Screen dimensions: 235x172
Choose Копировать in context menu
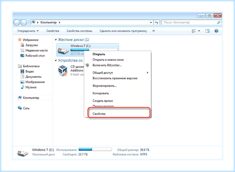click(x=101, y=93)
